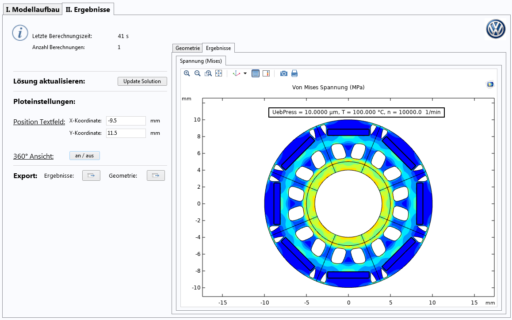Click the zoom out magnifier icon
The image size is (512, 320).
click(197, 73)
